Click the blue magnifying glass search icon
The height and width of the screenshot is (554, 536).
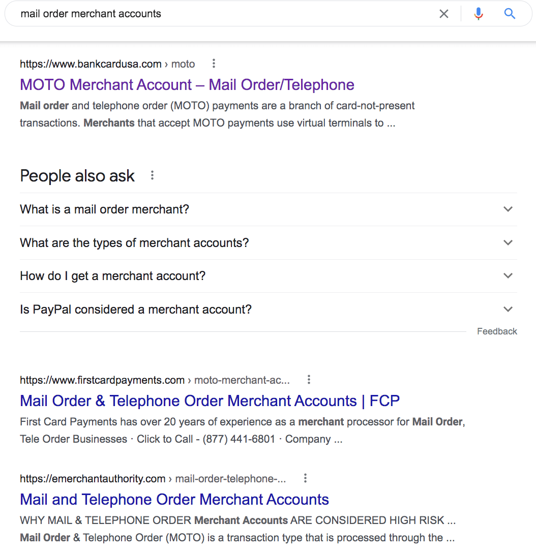coord(510,14)
